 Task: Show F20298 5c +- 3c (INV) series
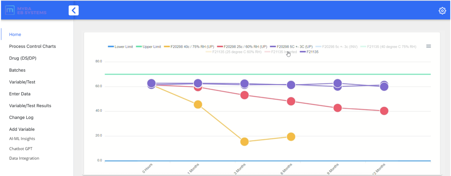click(x=336, y=47)
